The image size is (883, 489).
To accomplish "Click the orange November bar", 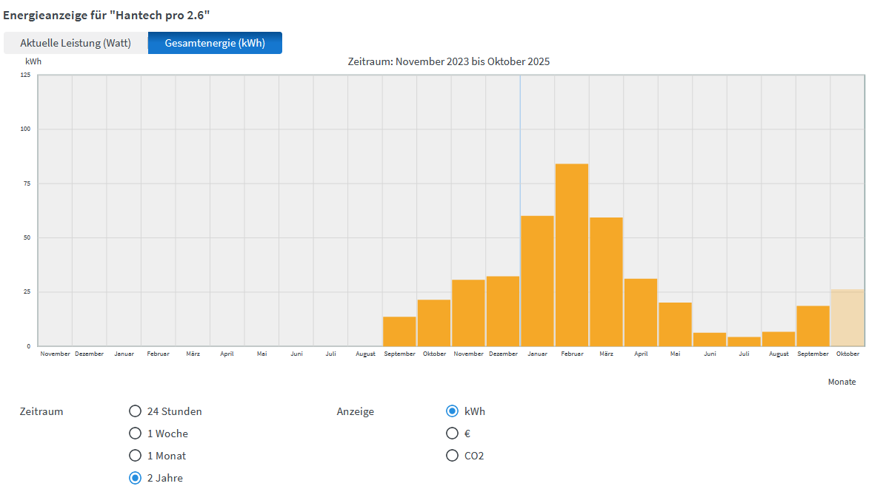I will (468, 313).
